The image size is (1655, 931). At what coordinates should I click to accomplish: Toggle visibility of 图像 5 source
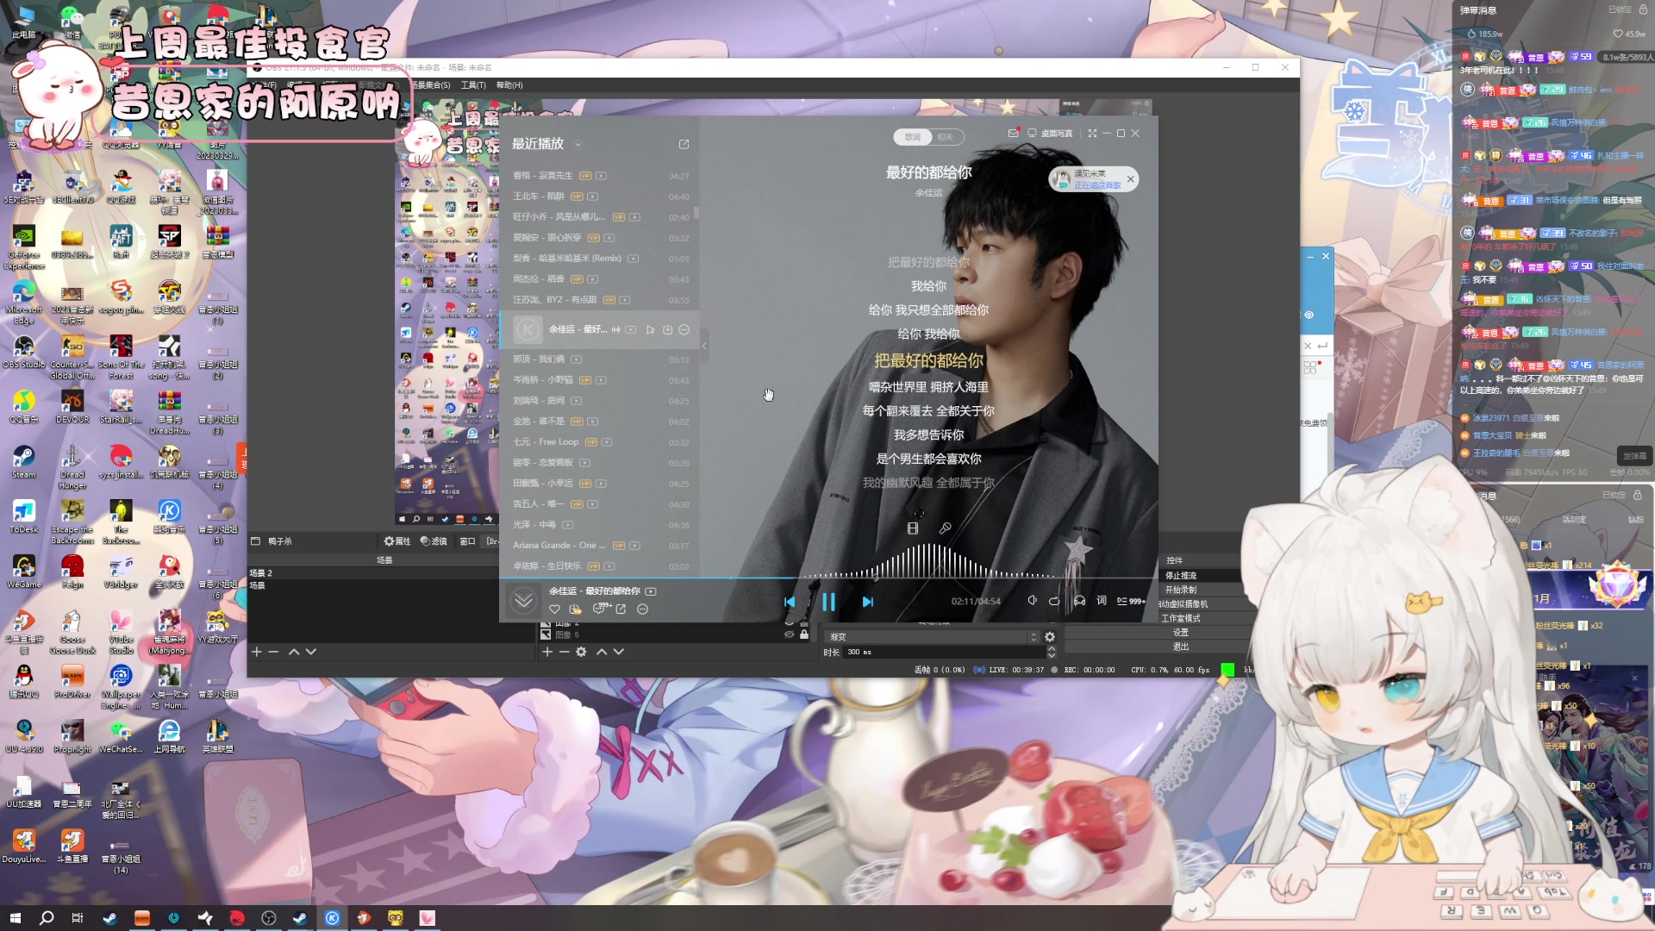789,634
